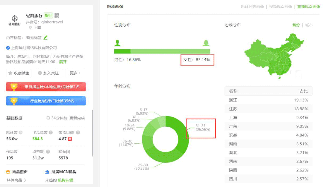Refresh data with the update icon
The image size is (323, 187).
(x=48, y=118)
